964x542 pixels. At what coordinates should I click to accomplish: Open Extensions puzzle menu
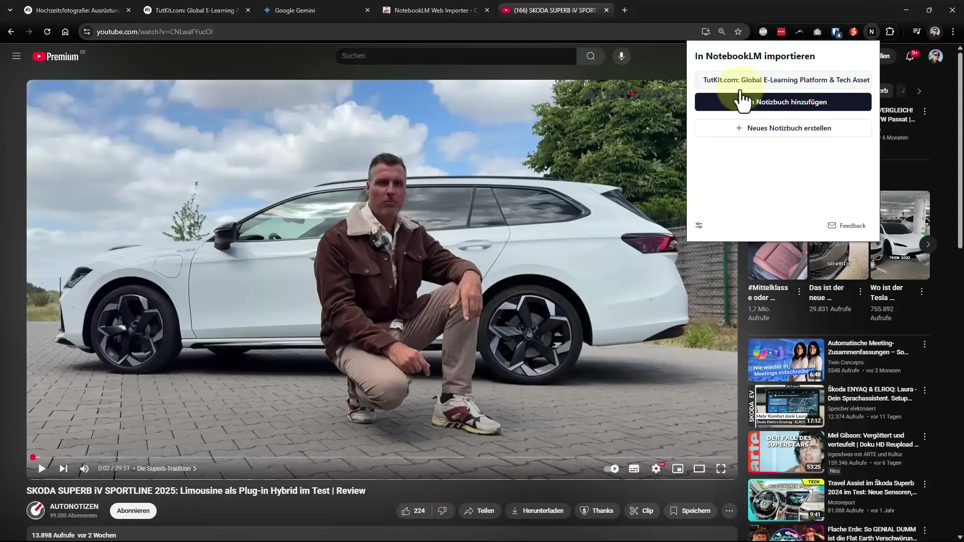(x=890, y=32)
